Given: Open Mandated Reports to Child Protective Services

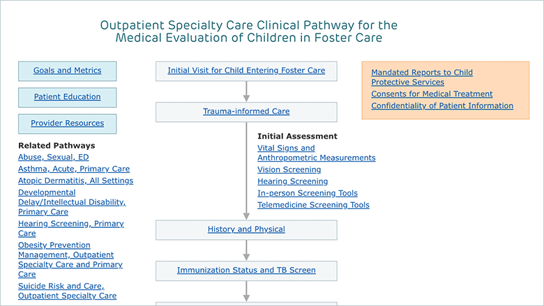Looking at the screenshot, I should pos(422,77).
